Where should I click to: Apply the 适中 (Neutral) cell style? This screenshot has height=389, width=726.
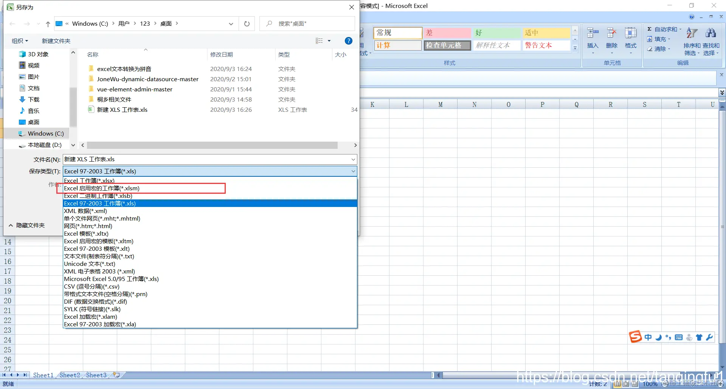[x=546, y=33]
